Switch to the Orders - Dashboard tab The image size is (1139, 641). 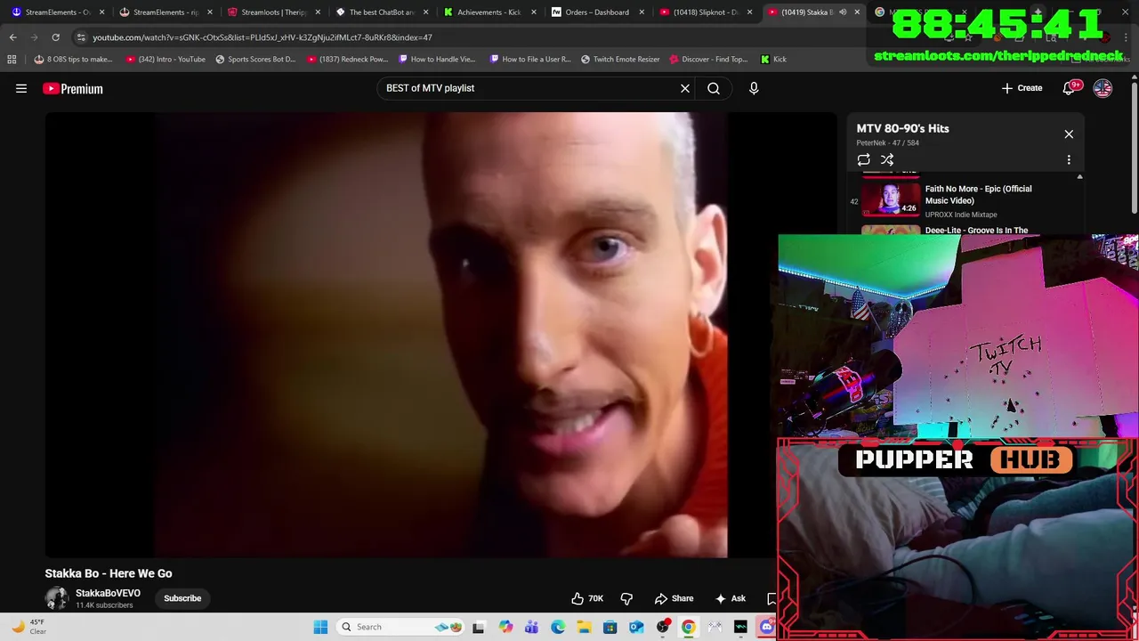pos(596,12)
